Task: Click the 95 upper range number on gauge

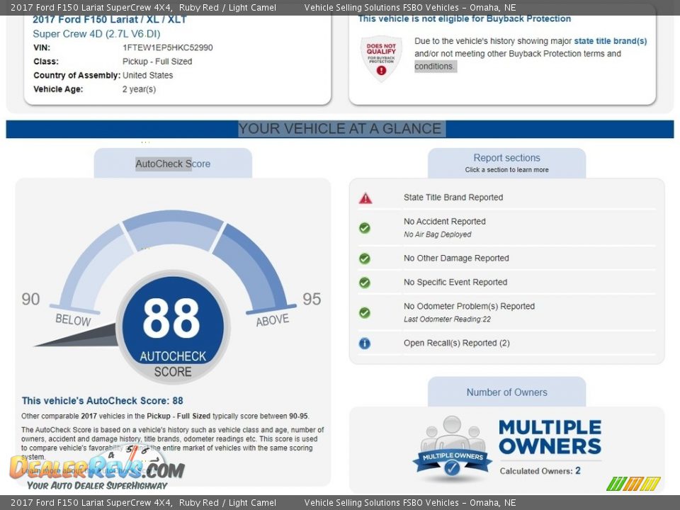Action: click(312, 299)
